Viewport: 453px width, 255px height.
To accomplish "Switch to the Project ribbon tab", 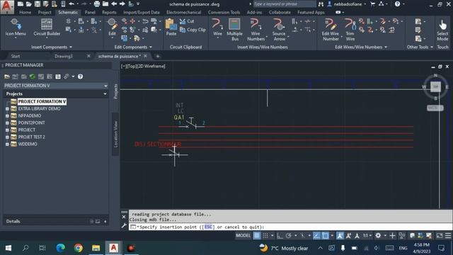I will (x=45, y=13).
